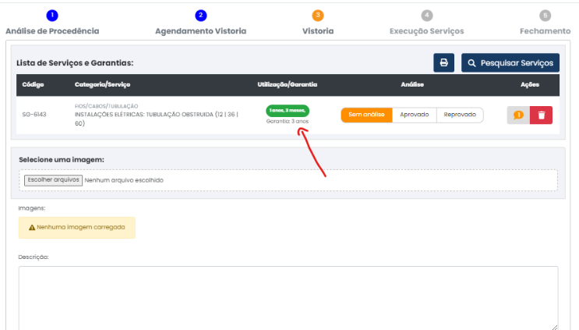Click Nenhuma imagem carregada warning
Image resolution: width=579 pixels, height=330 pixels.
tap(77, 227)
